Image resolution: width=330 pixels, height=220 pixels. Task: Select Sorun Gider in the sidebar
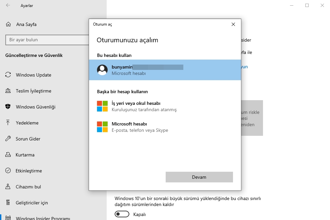click(x=29, y=139)
